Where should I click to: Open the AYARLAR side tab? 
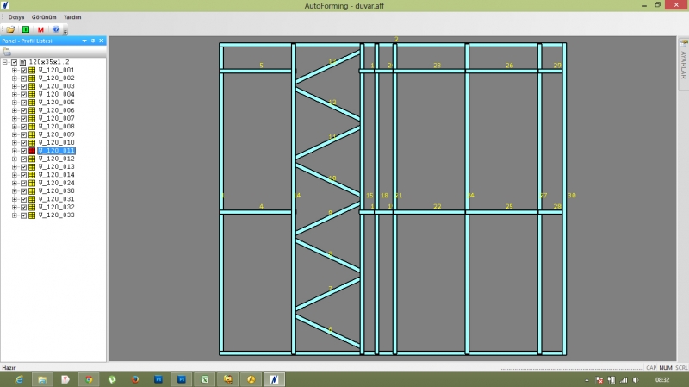pos(683,64)
